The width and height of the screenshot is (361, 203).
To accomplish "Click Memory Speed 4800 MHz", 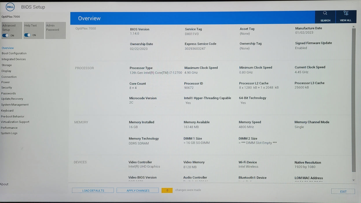I will coord(246,127).
